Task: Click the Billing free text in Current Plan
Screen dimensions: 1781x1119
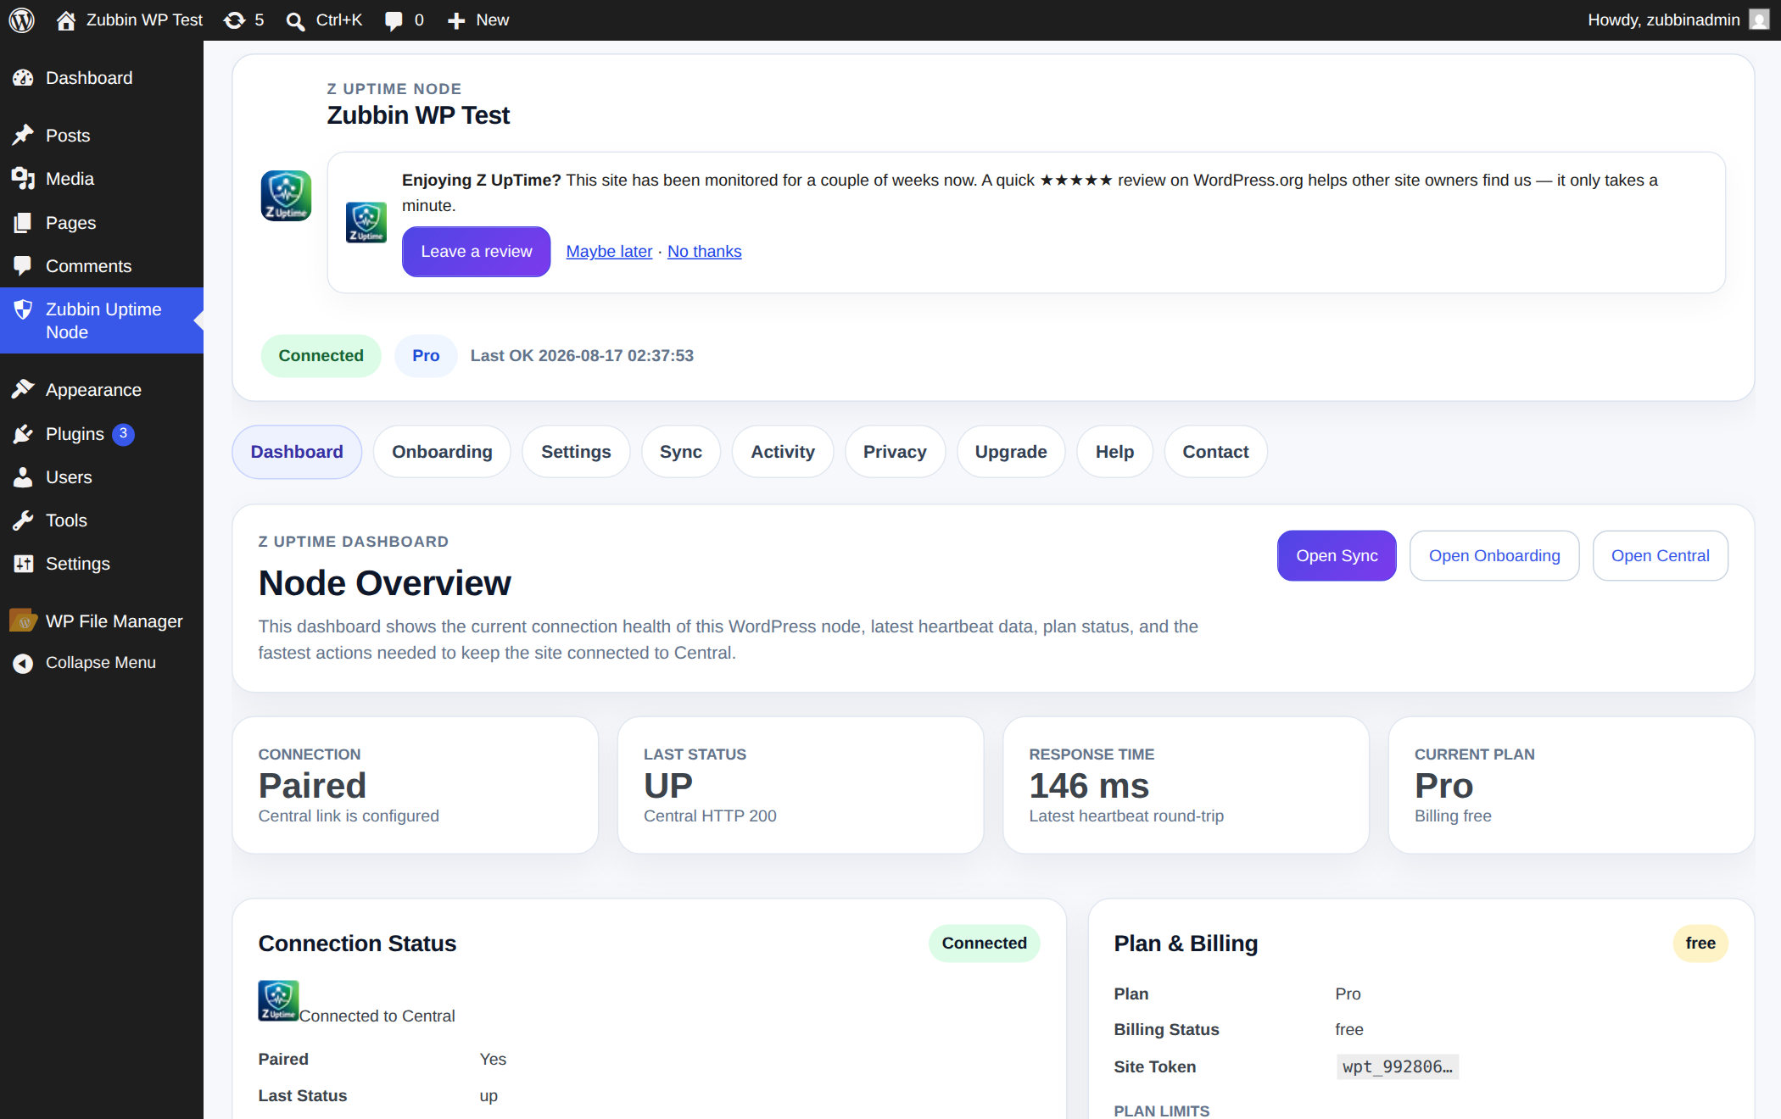Action: [x=1453, y=816]
